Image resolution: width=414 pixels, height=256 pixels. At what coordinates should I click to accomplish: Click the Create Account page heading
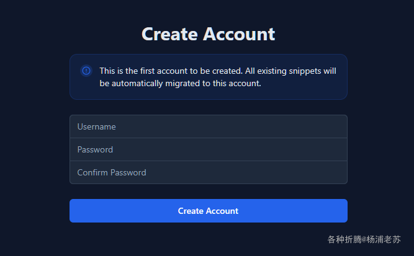pyautogui.click(x=209, y=34)
